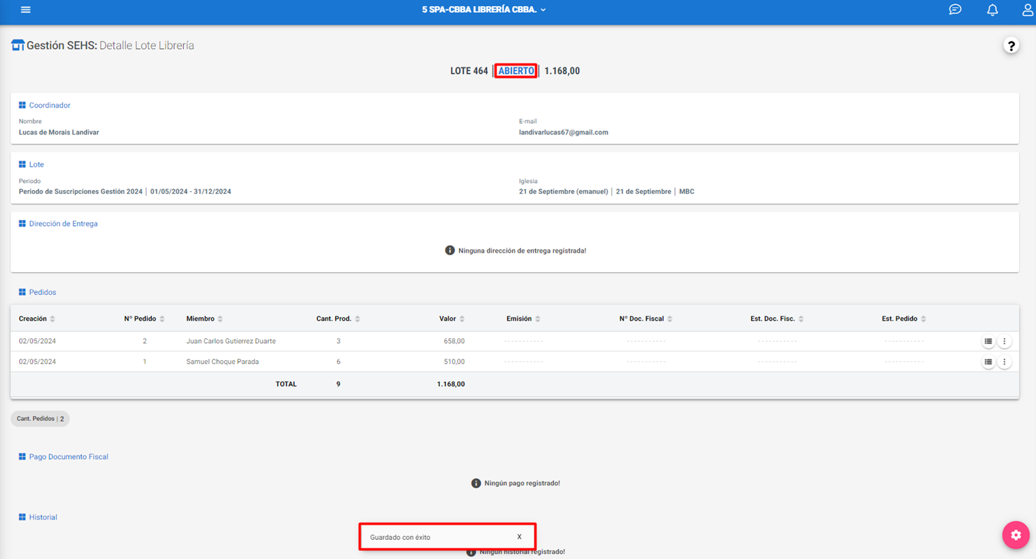
Task: Click the Dirección de Entrega grid icon
Action: (22, 223)
